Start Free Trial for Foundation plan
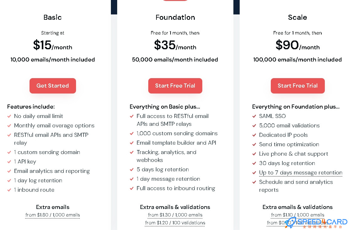The image size is (349, 230). 175,86
